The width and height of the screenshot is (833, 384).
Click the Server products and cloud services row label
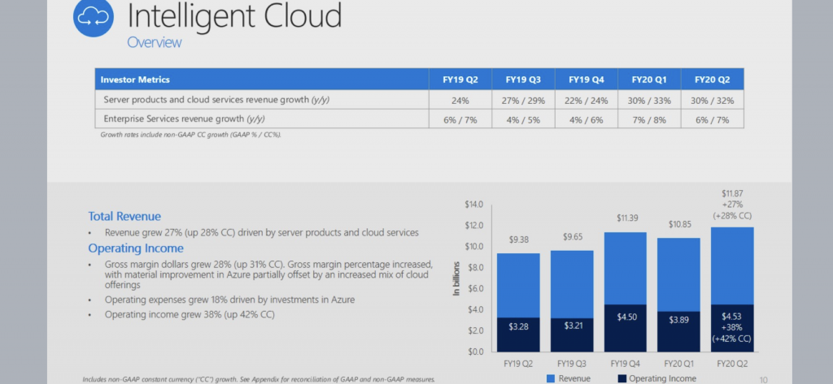coord(216,100)
